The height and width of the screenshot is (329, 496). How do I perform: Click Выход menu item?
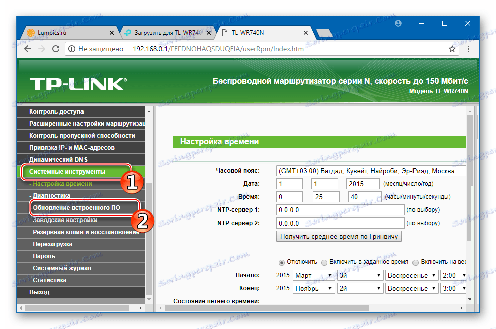tap(80, 292)
